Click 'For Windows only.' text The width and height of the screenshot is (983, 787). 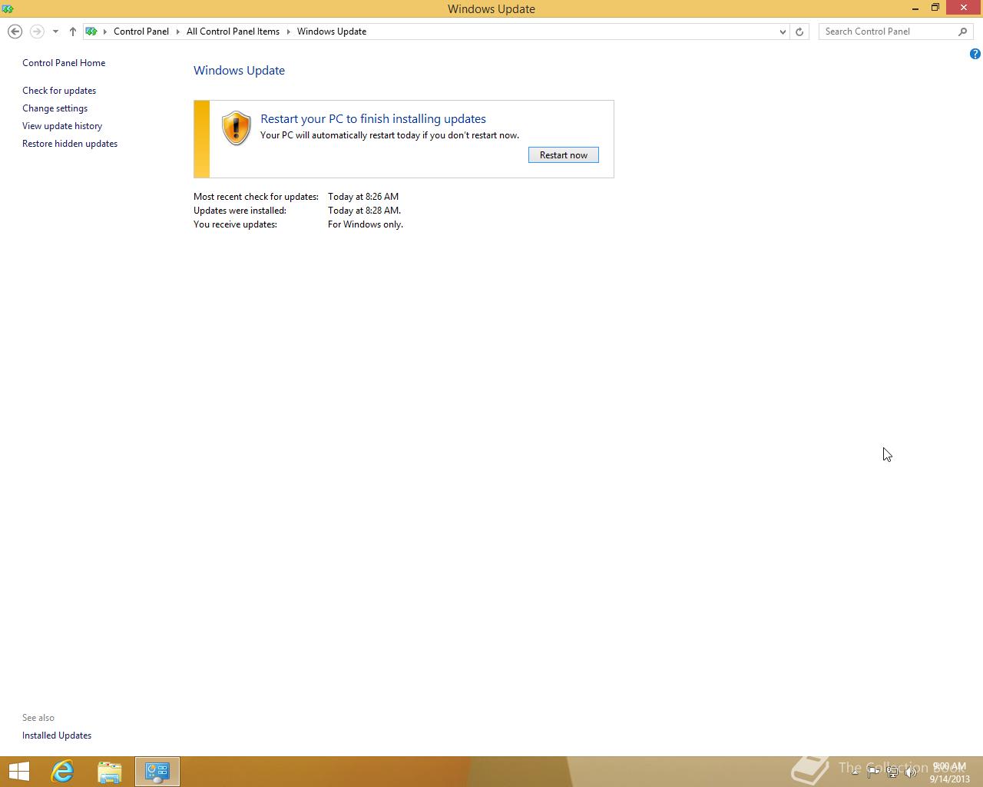[366, 224]
